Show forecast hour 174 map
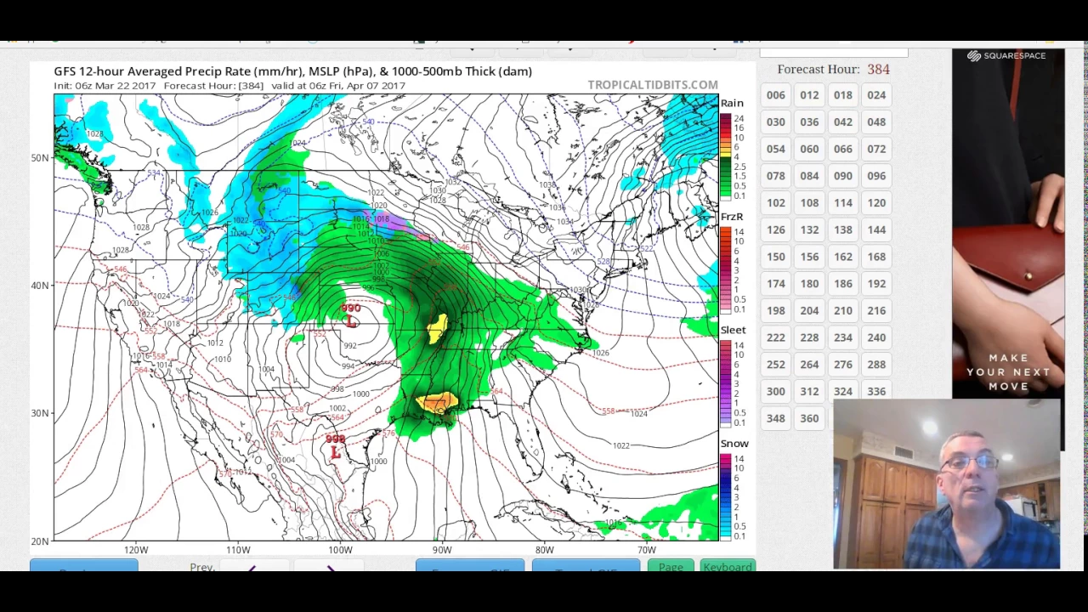Screen dimensions: 1088x612 pyautogui.click(x=775, y=284)
